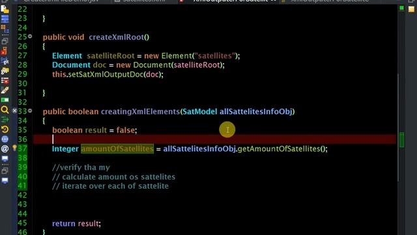The image size is (417, 235).
Task: Open the Git staging view icon
Action: (5, 61)
